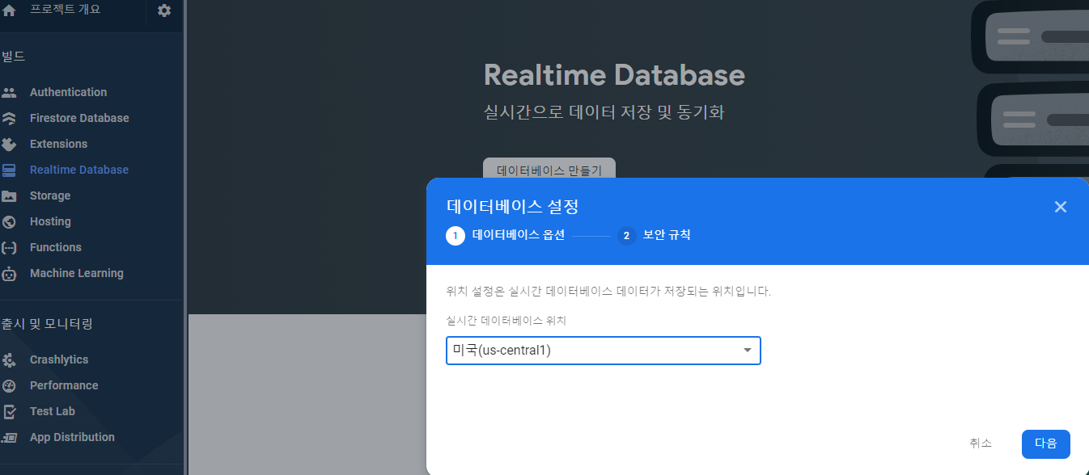Click the Storage image icon
Image resolution: width=1089 pixels, height=475 pixels.
point(9,195)
